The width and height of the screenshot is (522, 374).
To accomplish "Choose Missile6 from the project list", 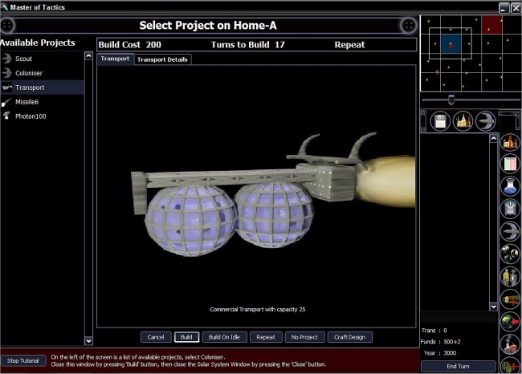I will [x=42, y=102].
